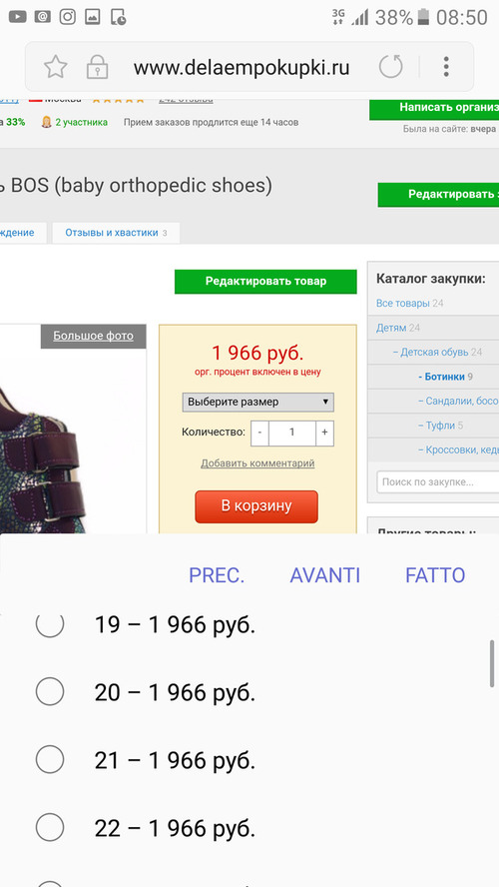The width and height of the screenshot is (499, 887).
Task: Select size 21 radio option
Action: tap(50, 760)
